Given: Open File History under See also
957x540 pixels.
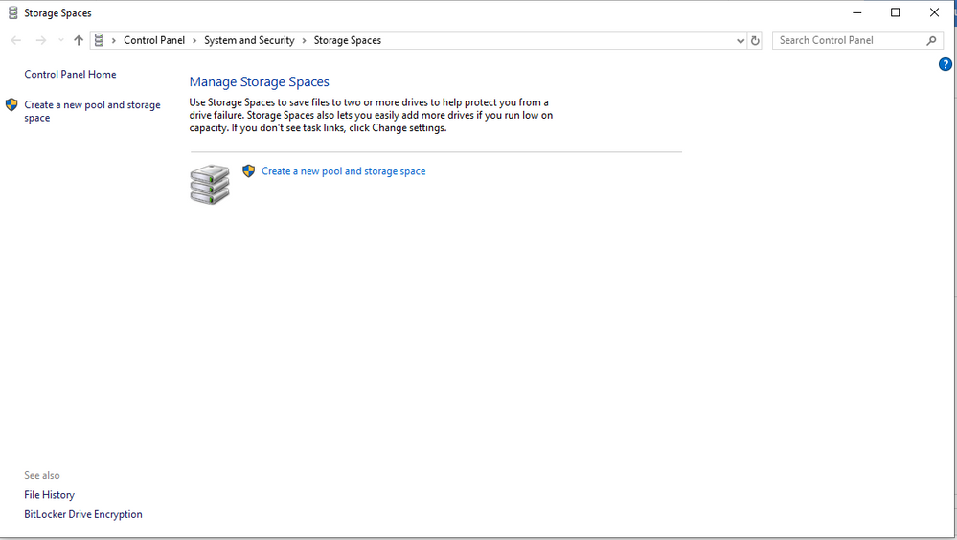Looking at the screenshot, I should (x=49, y=495).
